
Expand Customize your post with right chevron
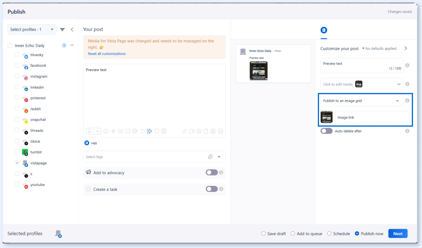[406, 48]
